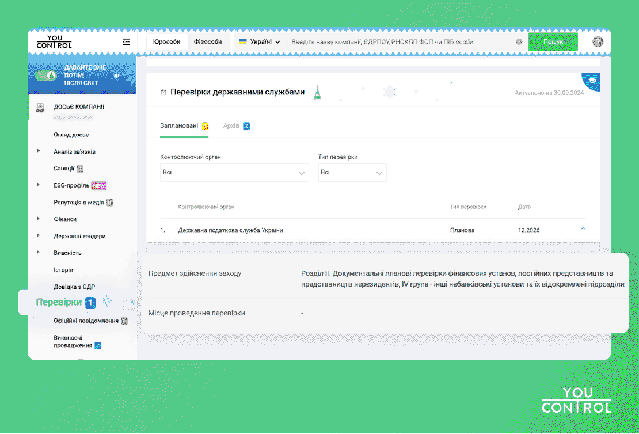Image resolution: width=639 pixels, height=434 pixels.
Task: Open the Тип перевірки dropdown
Action: [352, 173]
